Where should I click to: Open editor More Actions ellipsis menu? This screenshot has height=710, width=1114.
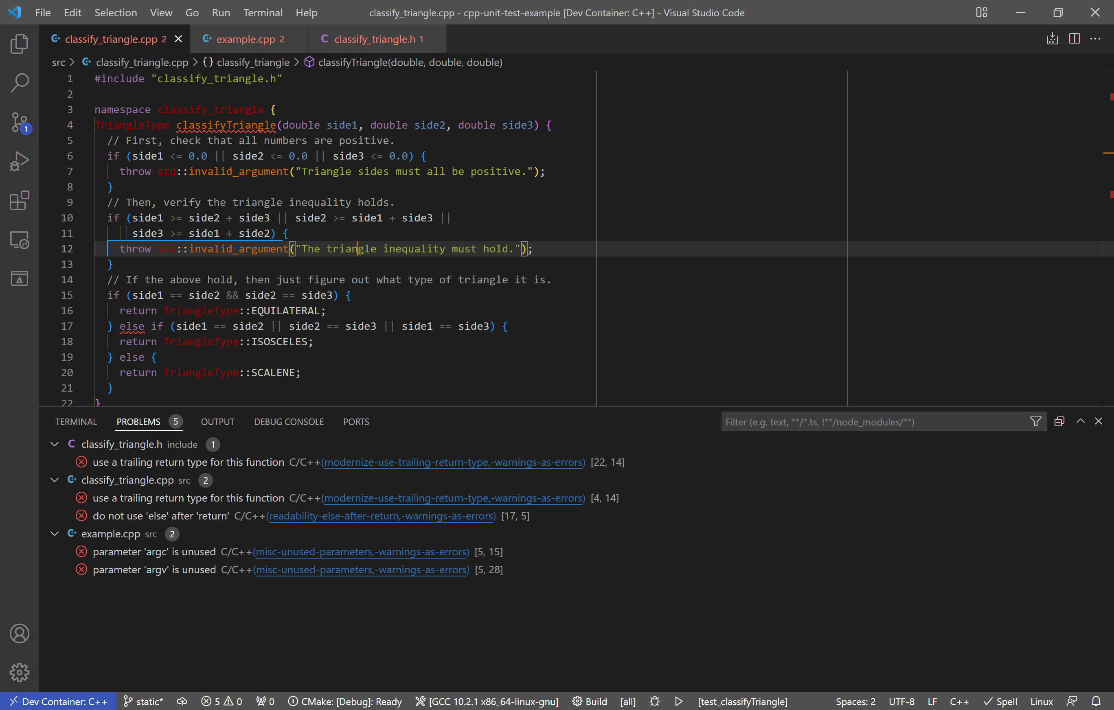pyautogui.click(x=1096, y=39)
